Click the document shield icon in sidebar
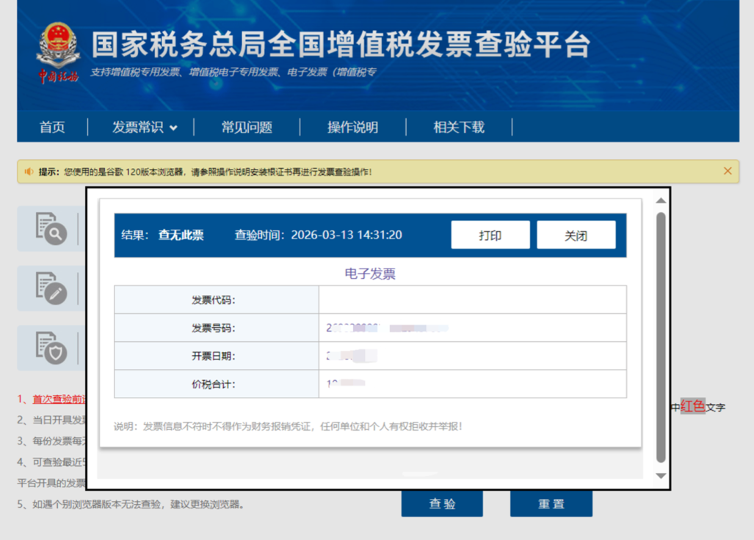This screenshot has width=754, height=540. point(51,347)
